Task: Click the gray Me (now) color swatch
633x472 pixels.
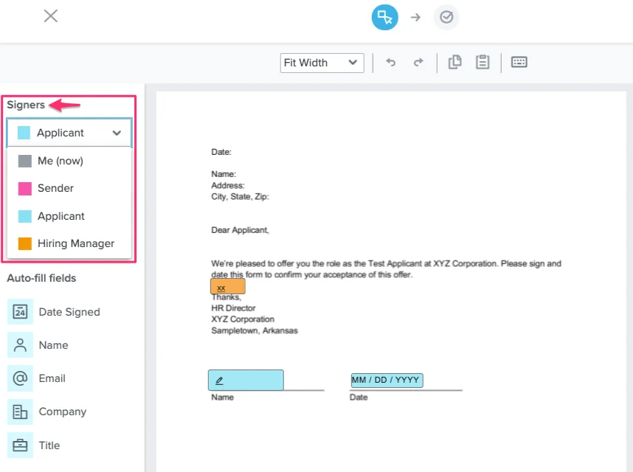Action: (x=25, y=161)
